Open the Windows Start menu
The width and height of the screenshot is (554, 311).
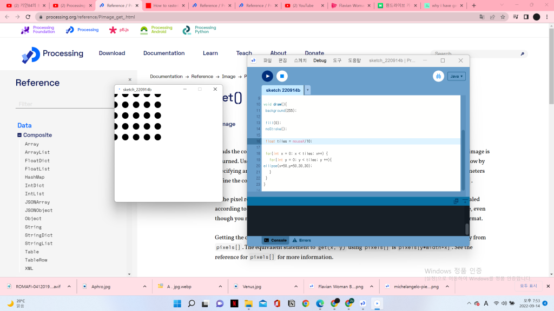pyautogui.click(x=177, y=303)
